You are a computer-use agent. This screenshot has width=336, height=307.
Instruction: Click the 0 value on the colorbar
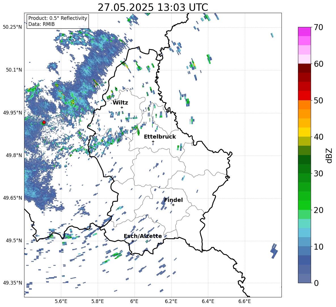coord(316,283)
